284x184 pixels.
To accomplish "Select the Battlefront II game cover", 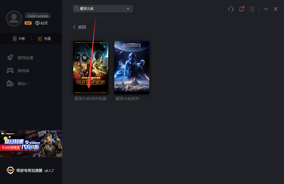I will coord(132,67).
